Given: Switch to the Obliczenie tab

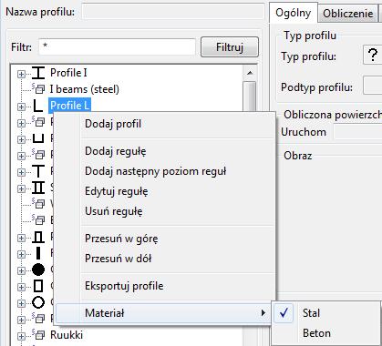Looking at the screenshot, I should 348,14.
